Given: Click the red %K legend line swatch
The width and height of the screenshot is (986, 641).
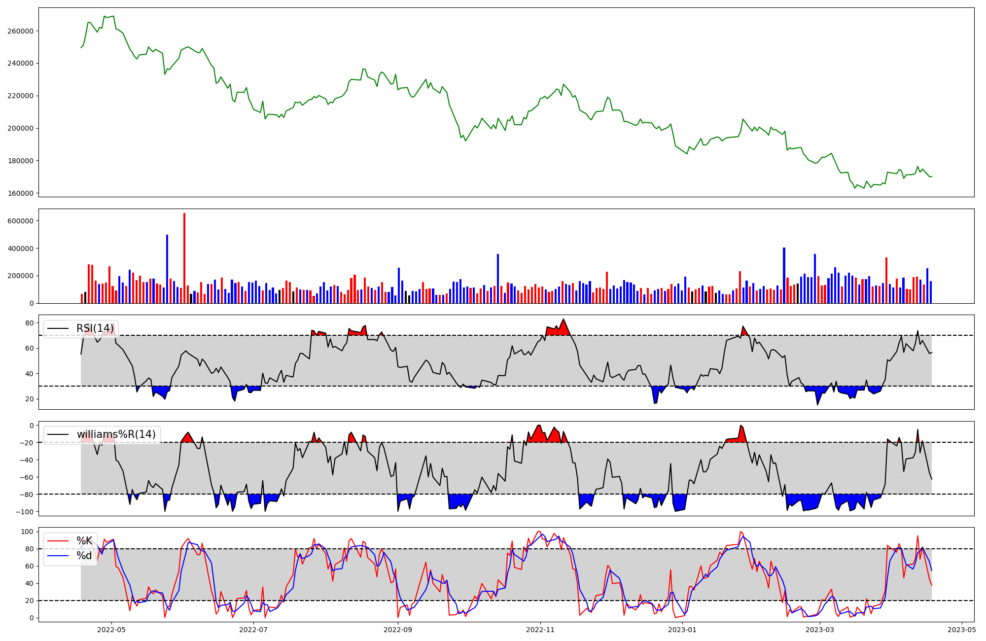Looking at the screenshot, I should click(x=58, y=541).
